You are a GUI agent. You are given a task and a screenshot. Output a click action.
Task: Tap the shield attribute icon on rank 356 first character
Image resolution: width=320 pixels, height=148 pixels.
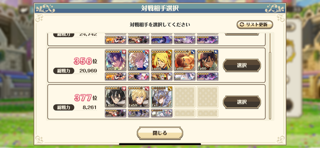(x=124, y=52)
